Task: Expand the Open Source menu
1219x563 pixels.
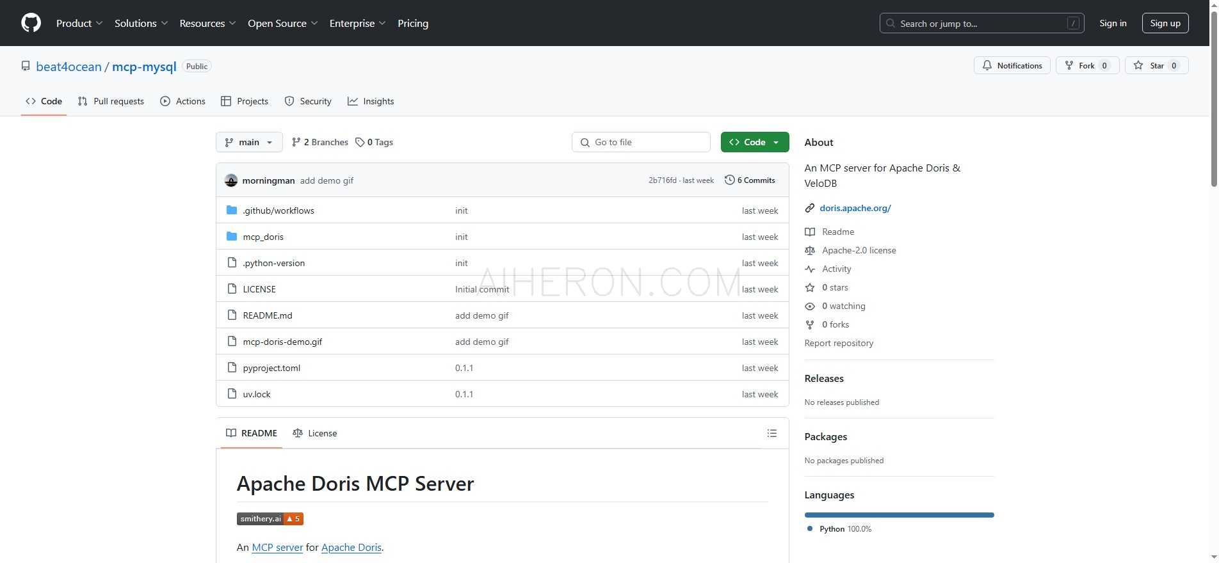Action: [283, 23]
